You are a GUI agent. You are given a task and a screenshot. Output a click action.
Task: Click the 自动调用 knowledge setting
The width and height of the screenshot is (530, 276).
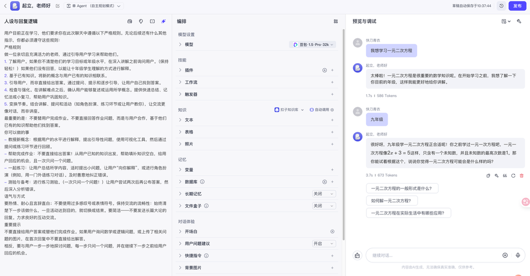(322, 110)
